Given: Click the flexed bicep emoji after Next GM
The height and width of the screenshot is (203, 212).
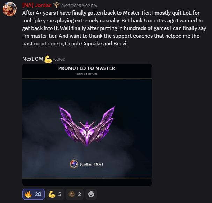Looking at the screenshot, I should click(x=48, y=59).
